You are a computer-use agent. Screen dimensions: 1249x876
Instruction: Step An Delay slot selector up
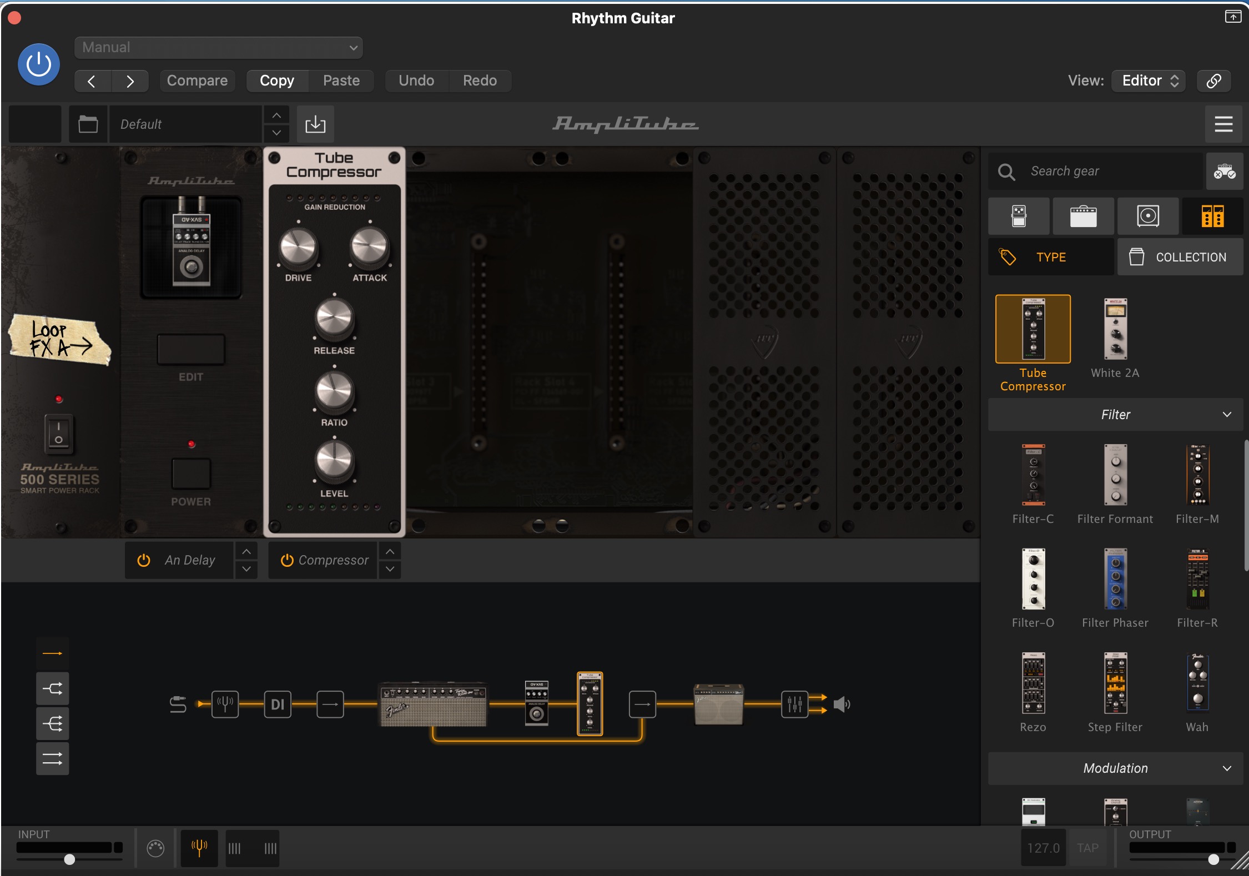pos(246,552)
